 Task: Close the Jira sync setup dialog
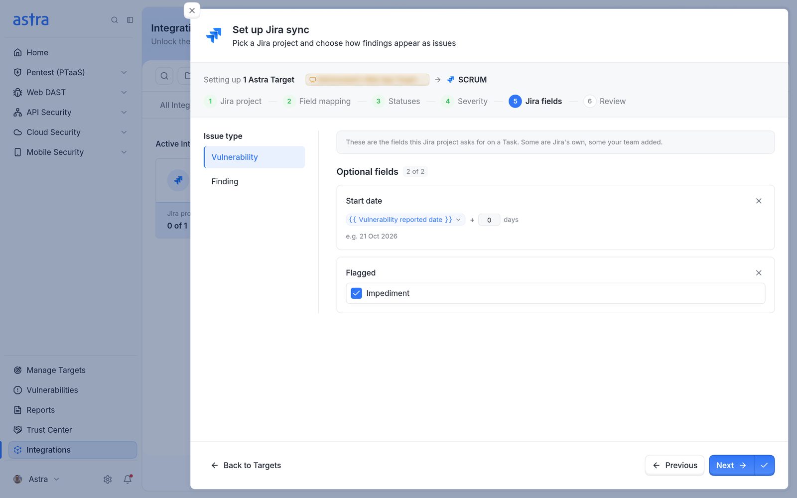coord(192,10)
